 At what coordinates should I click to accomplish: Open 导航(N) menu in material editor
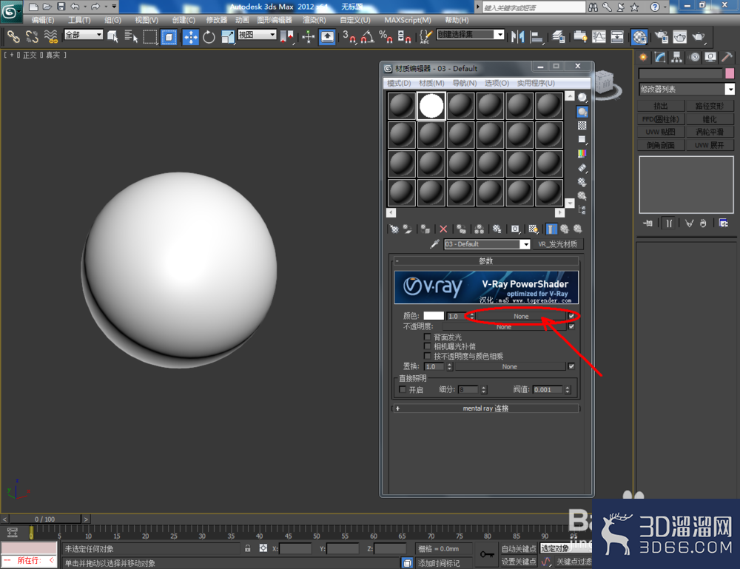pyautogui.click(x=465, y=83)
